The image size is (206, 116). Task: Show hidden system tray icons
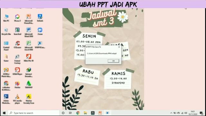tap(171, 113)
